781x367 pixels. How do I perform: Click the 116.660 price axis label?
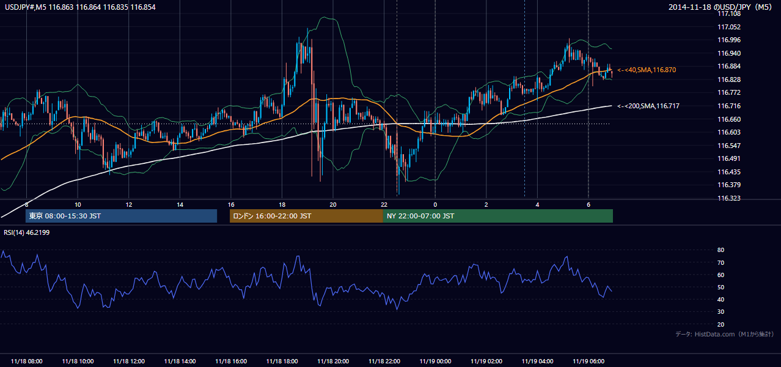(x=728, y=119)
